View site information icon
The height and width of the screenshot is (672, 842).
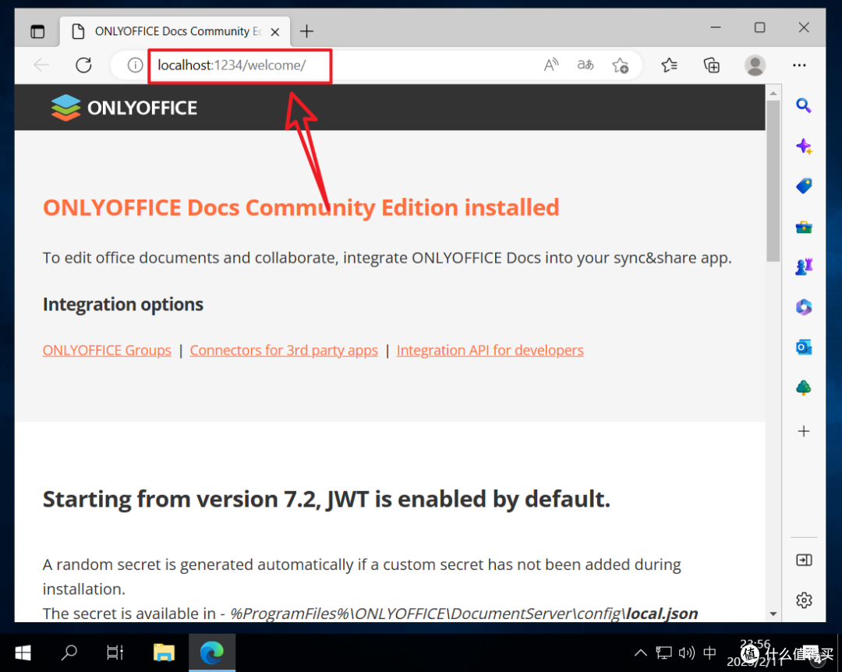(x=135, y=65)
